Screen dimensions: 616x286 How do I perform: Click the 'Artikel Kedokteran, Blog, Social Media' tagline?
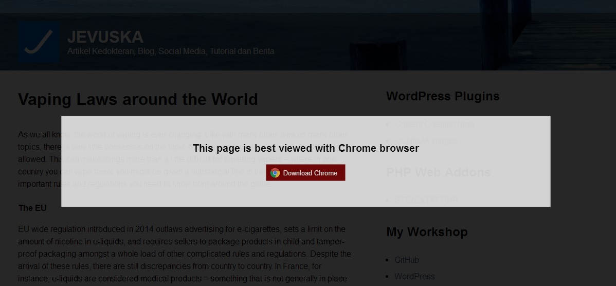pos(171,51)
